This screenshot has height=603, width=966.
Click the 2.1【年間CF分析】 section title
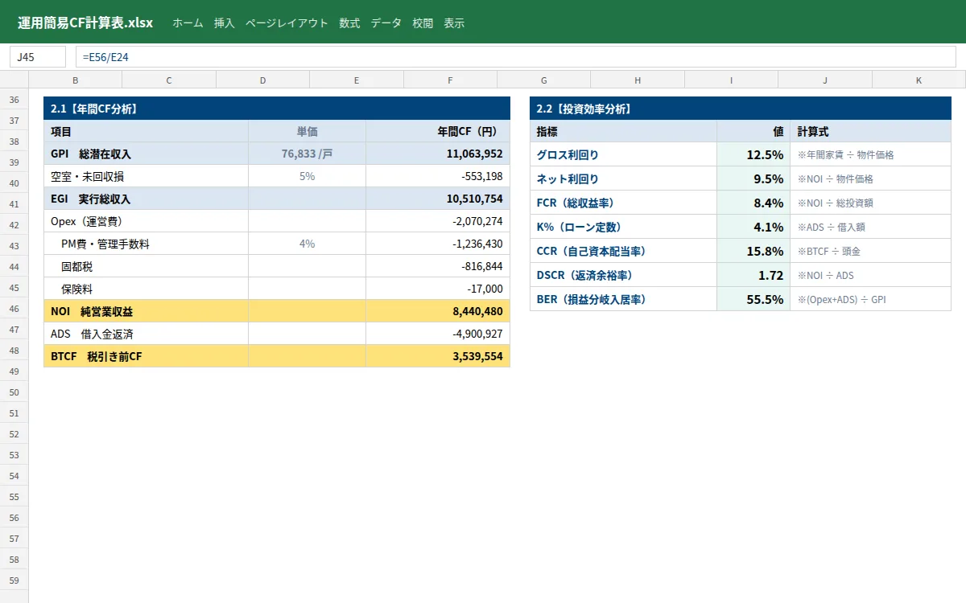click(x=277, y=109)
